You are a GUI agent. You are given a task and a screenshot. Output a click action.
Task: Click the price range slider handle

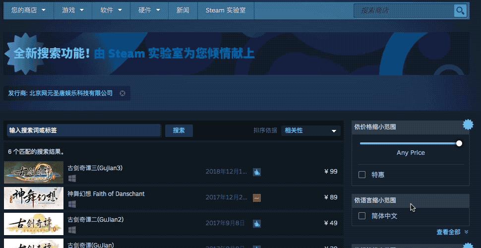tap(459, 143)
